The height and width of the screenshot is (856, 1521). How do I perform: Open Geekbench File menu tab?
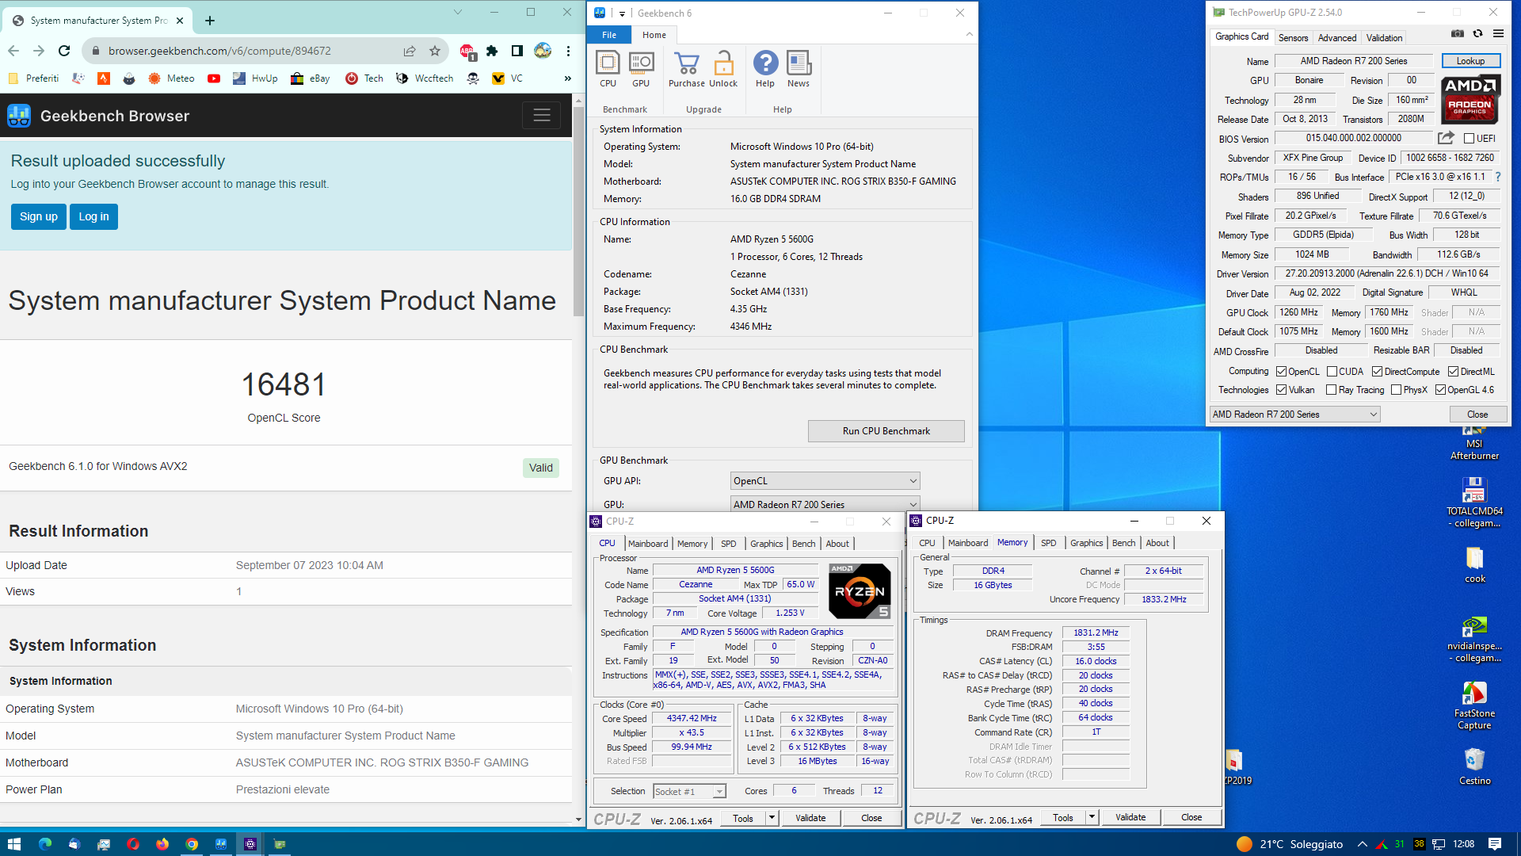(x=609, y=35)
